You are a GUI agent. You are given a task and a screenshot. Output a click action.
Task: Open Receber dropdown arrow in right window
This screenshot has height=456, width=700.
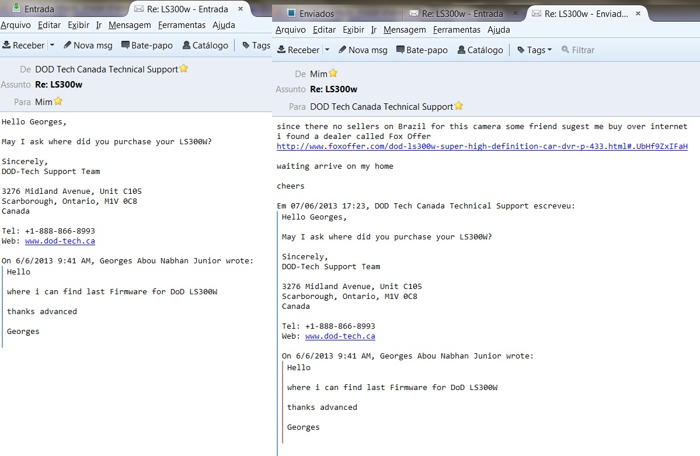click(328, 50)
